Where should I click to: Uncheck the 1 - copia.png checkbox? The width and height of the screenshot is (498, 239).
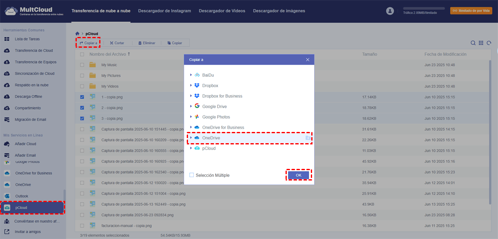click(x=82, y=97)
